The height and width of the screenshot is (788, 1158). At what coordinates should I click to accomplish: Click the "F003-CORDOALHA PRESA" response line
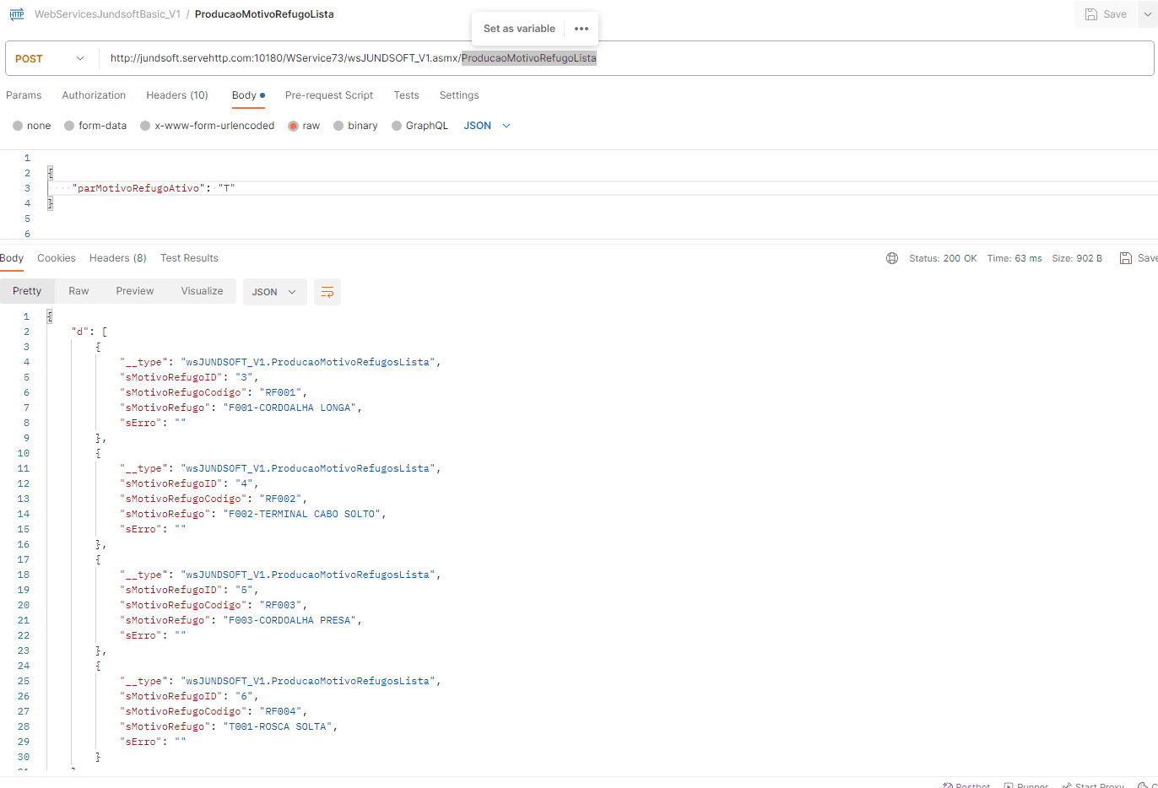coord(241,620)
